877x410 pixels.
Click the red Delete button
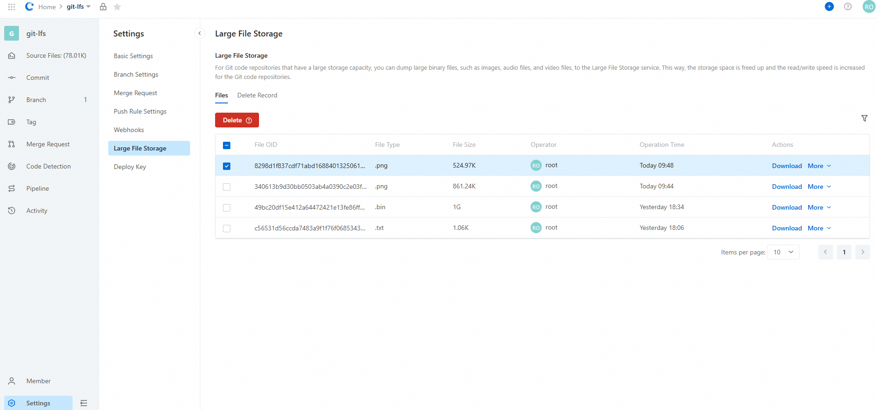(237, 120)
